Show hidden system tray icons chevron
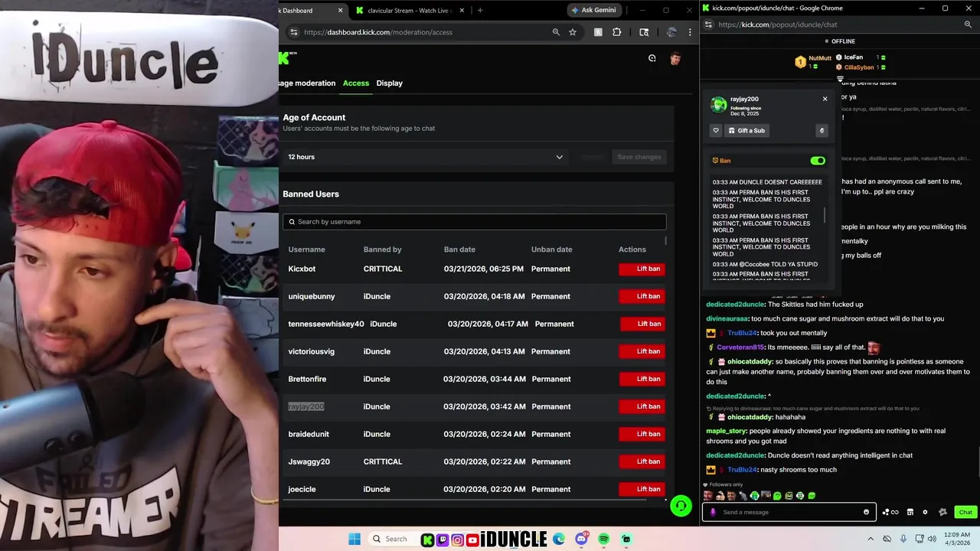The width and height of the screenshot is (980, 551). coord(871,539)
